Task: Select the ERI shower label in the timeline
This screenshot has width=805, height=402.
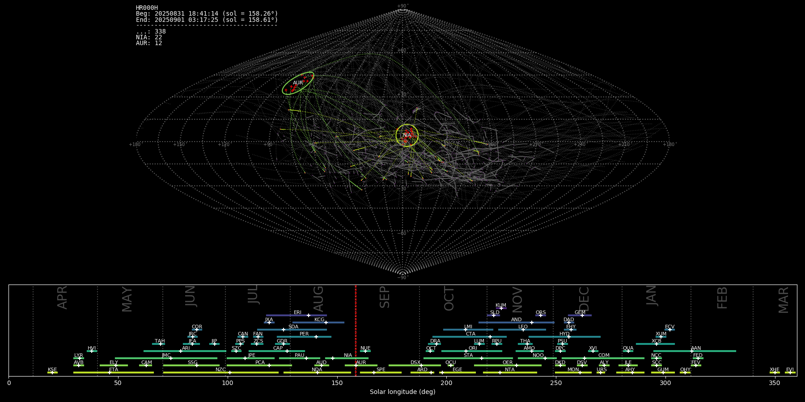Action: pos(297,313)
